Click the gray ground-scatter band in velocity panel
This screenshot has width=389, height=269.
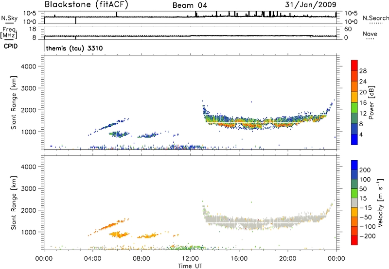pyautogui.click(x=265, y=221)
